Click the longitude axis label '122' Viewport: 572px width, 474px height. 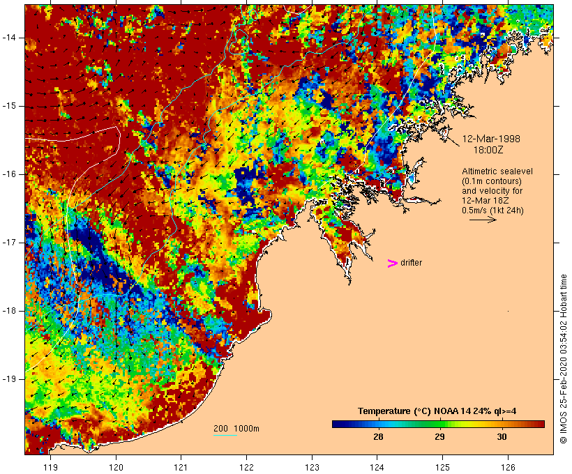coord(247,468)
